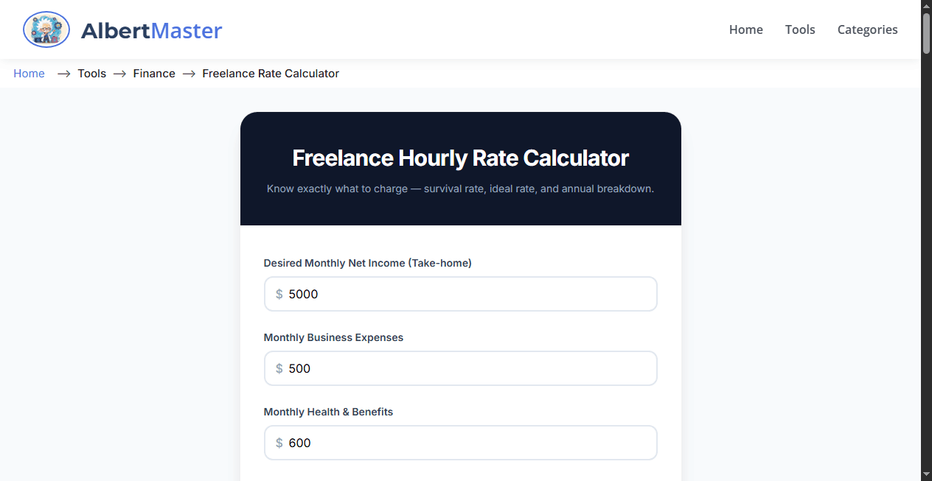The height and width of the screenshot is (481, 932).
Task: Click the scrollbar up arrow
Action: (x=926, y=6)
